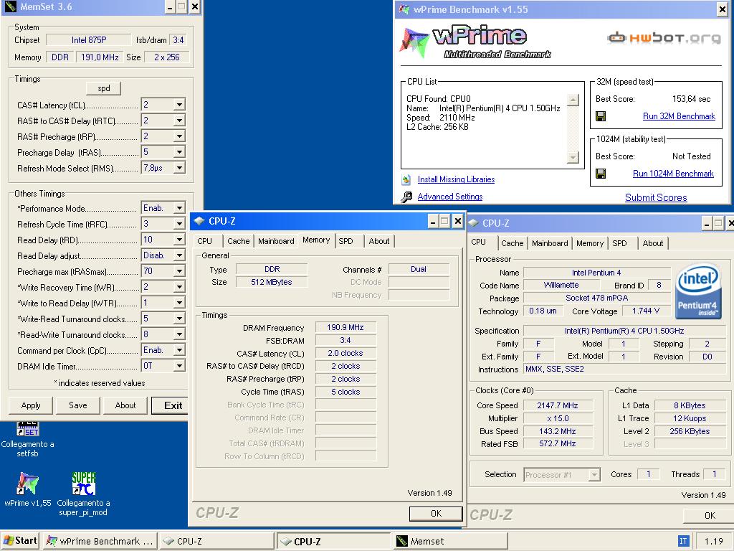This screenshot has width=734, height=551.
Task: Click Install Missing Libraries link
Action: 456,179
